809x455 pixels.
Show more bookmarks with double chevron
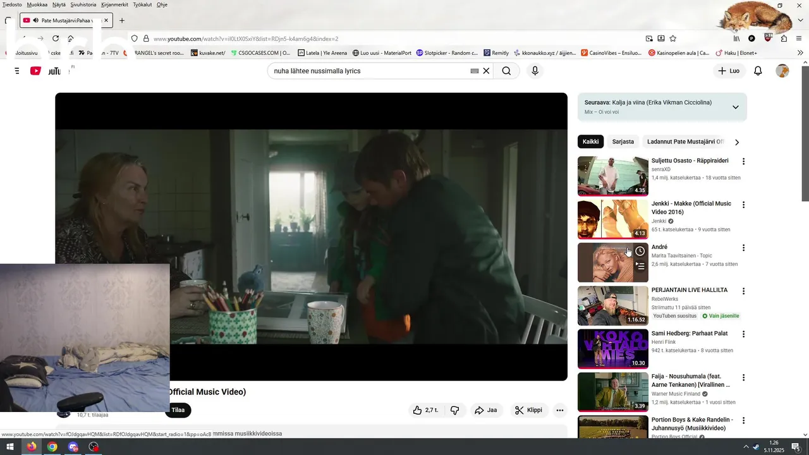pos(801,53)
